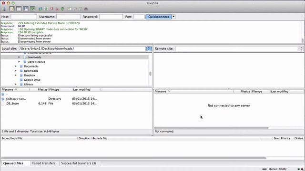The width and height of the screenshot is (305, 171).
Task: Cancel current operation red icon
Action: coord(51,9)
